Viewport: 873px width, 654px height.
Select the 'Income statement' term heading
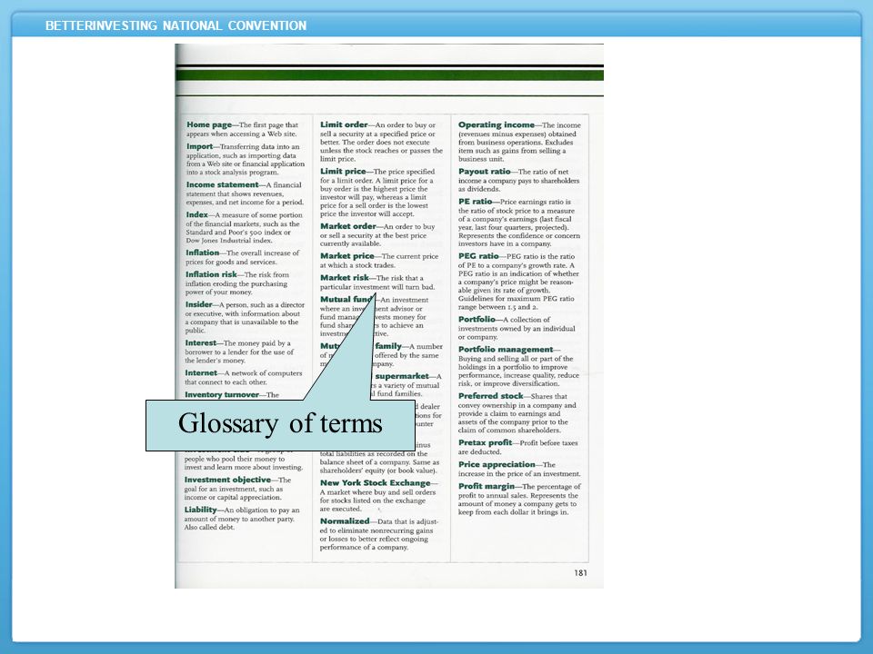click(222, 184)
